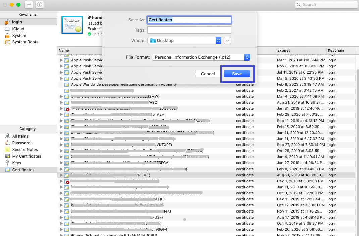Select the login keychain in sidebar
The height and width of the screenshot is (236, 359).
coord(29,22)
